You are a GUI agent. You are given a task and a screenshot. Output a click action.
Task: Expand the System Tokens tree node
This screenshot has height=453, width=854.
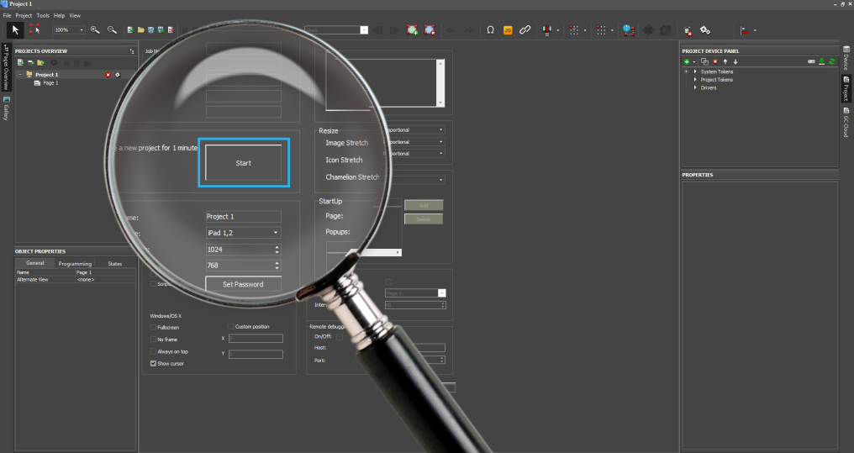point(695,71)
